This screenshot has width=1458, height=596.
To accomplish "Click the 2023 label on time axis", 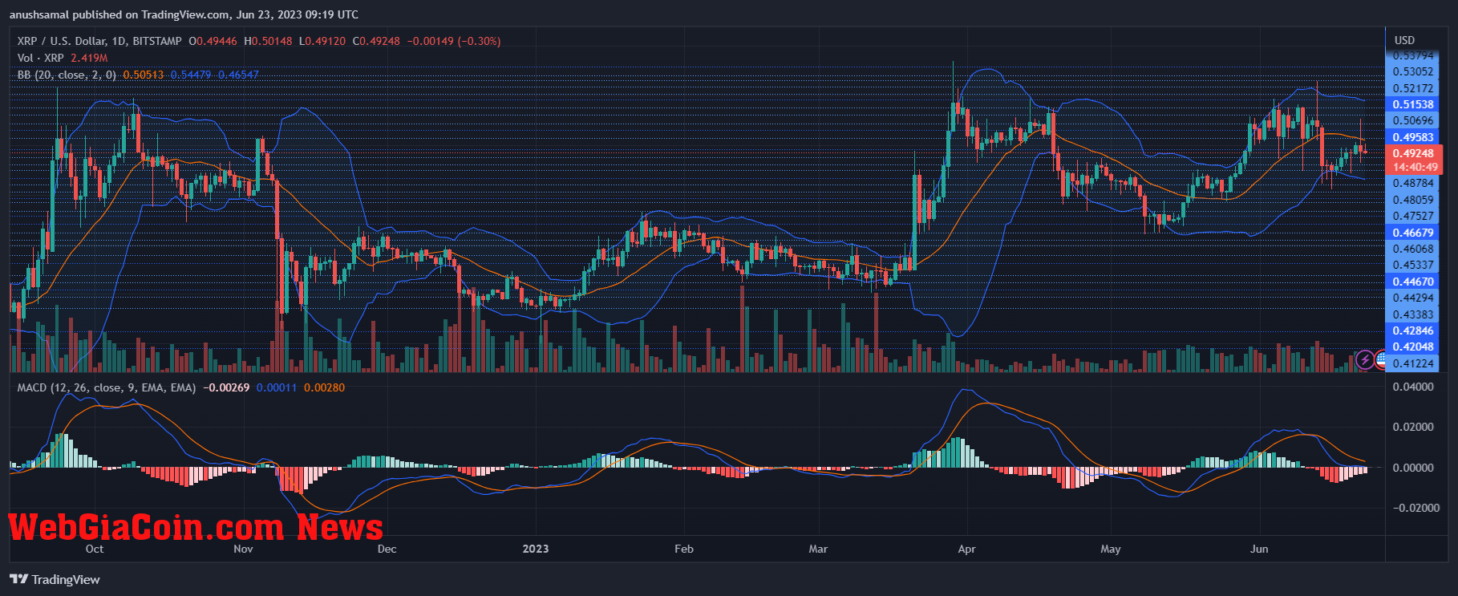I will 536,549.
